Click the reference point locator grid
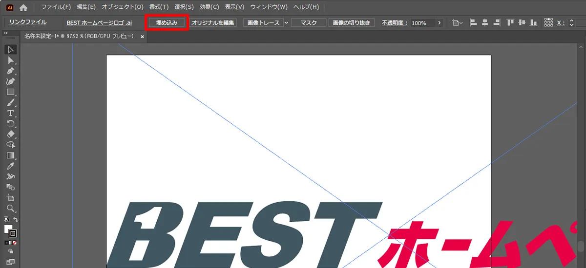 (x=548, y=22)
